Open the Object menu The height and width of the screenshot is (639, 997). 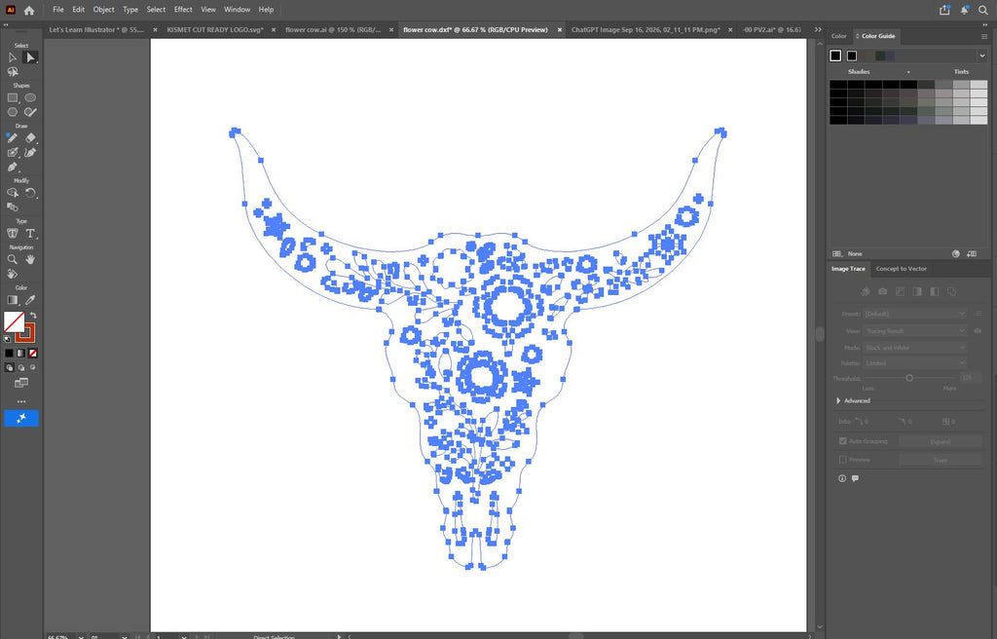click(103, 10)
